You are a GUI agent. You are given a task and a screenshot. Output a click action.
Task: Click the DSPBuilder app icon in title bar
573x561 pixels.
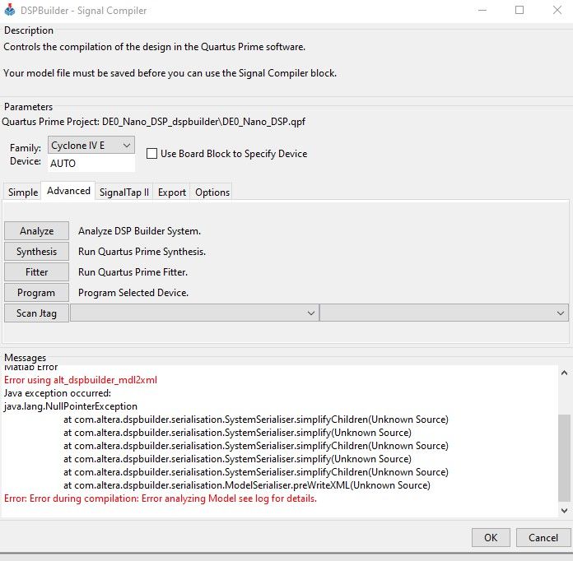10,10
